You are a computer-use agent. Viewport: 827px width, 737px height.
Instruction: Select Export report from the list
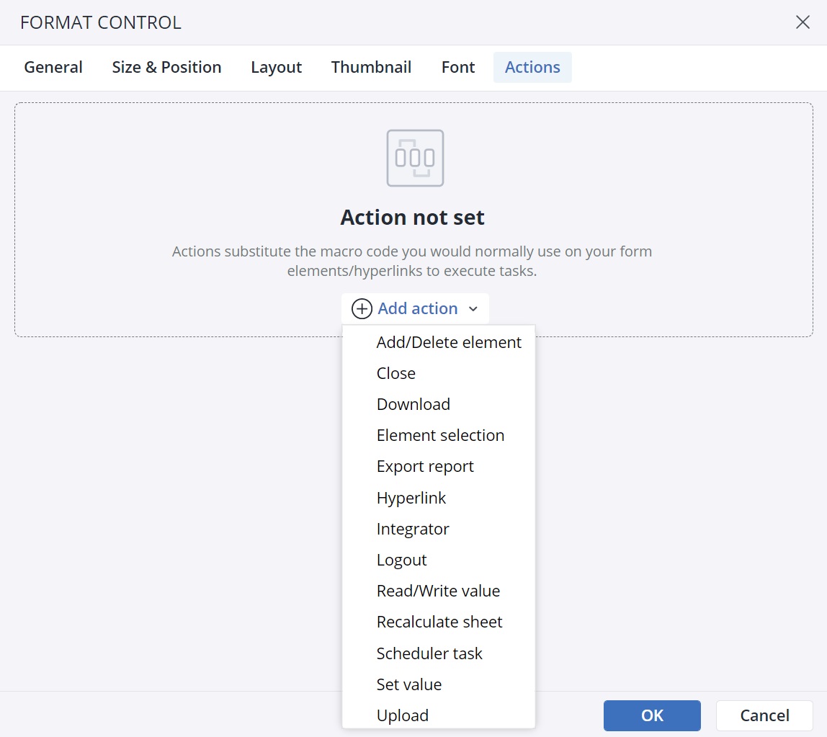(438, 467)
